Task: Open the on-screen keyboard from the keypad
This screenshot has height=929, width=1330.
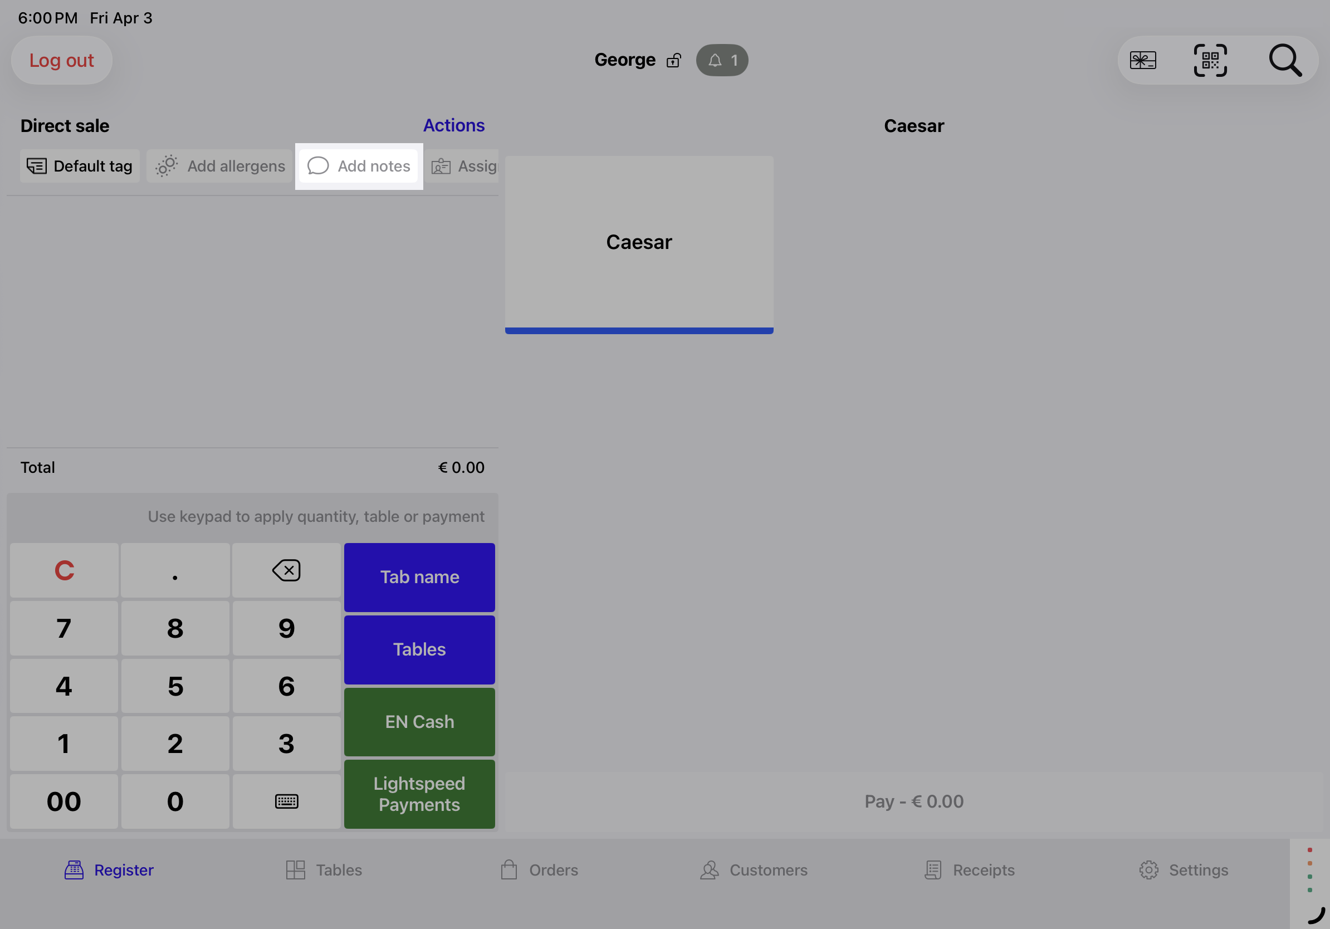Action: [x=286, y=801]
